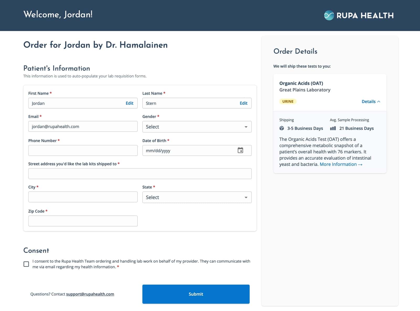420x311 pixels.
Task: Click the URINE sample type badge
Action: pos(288,101)
